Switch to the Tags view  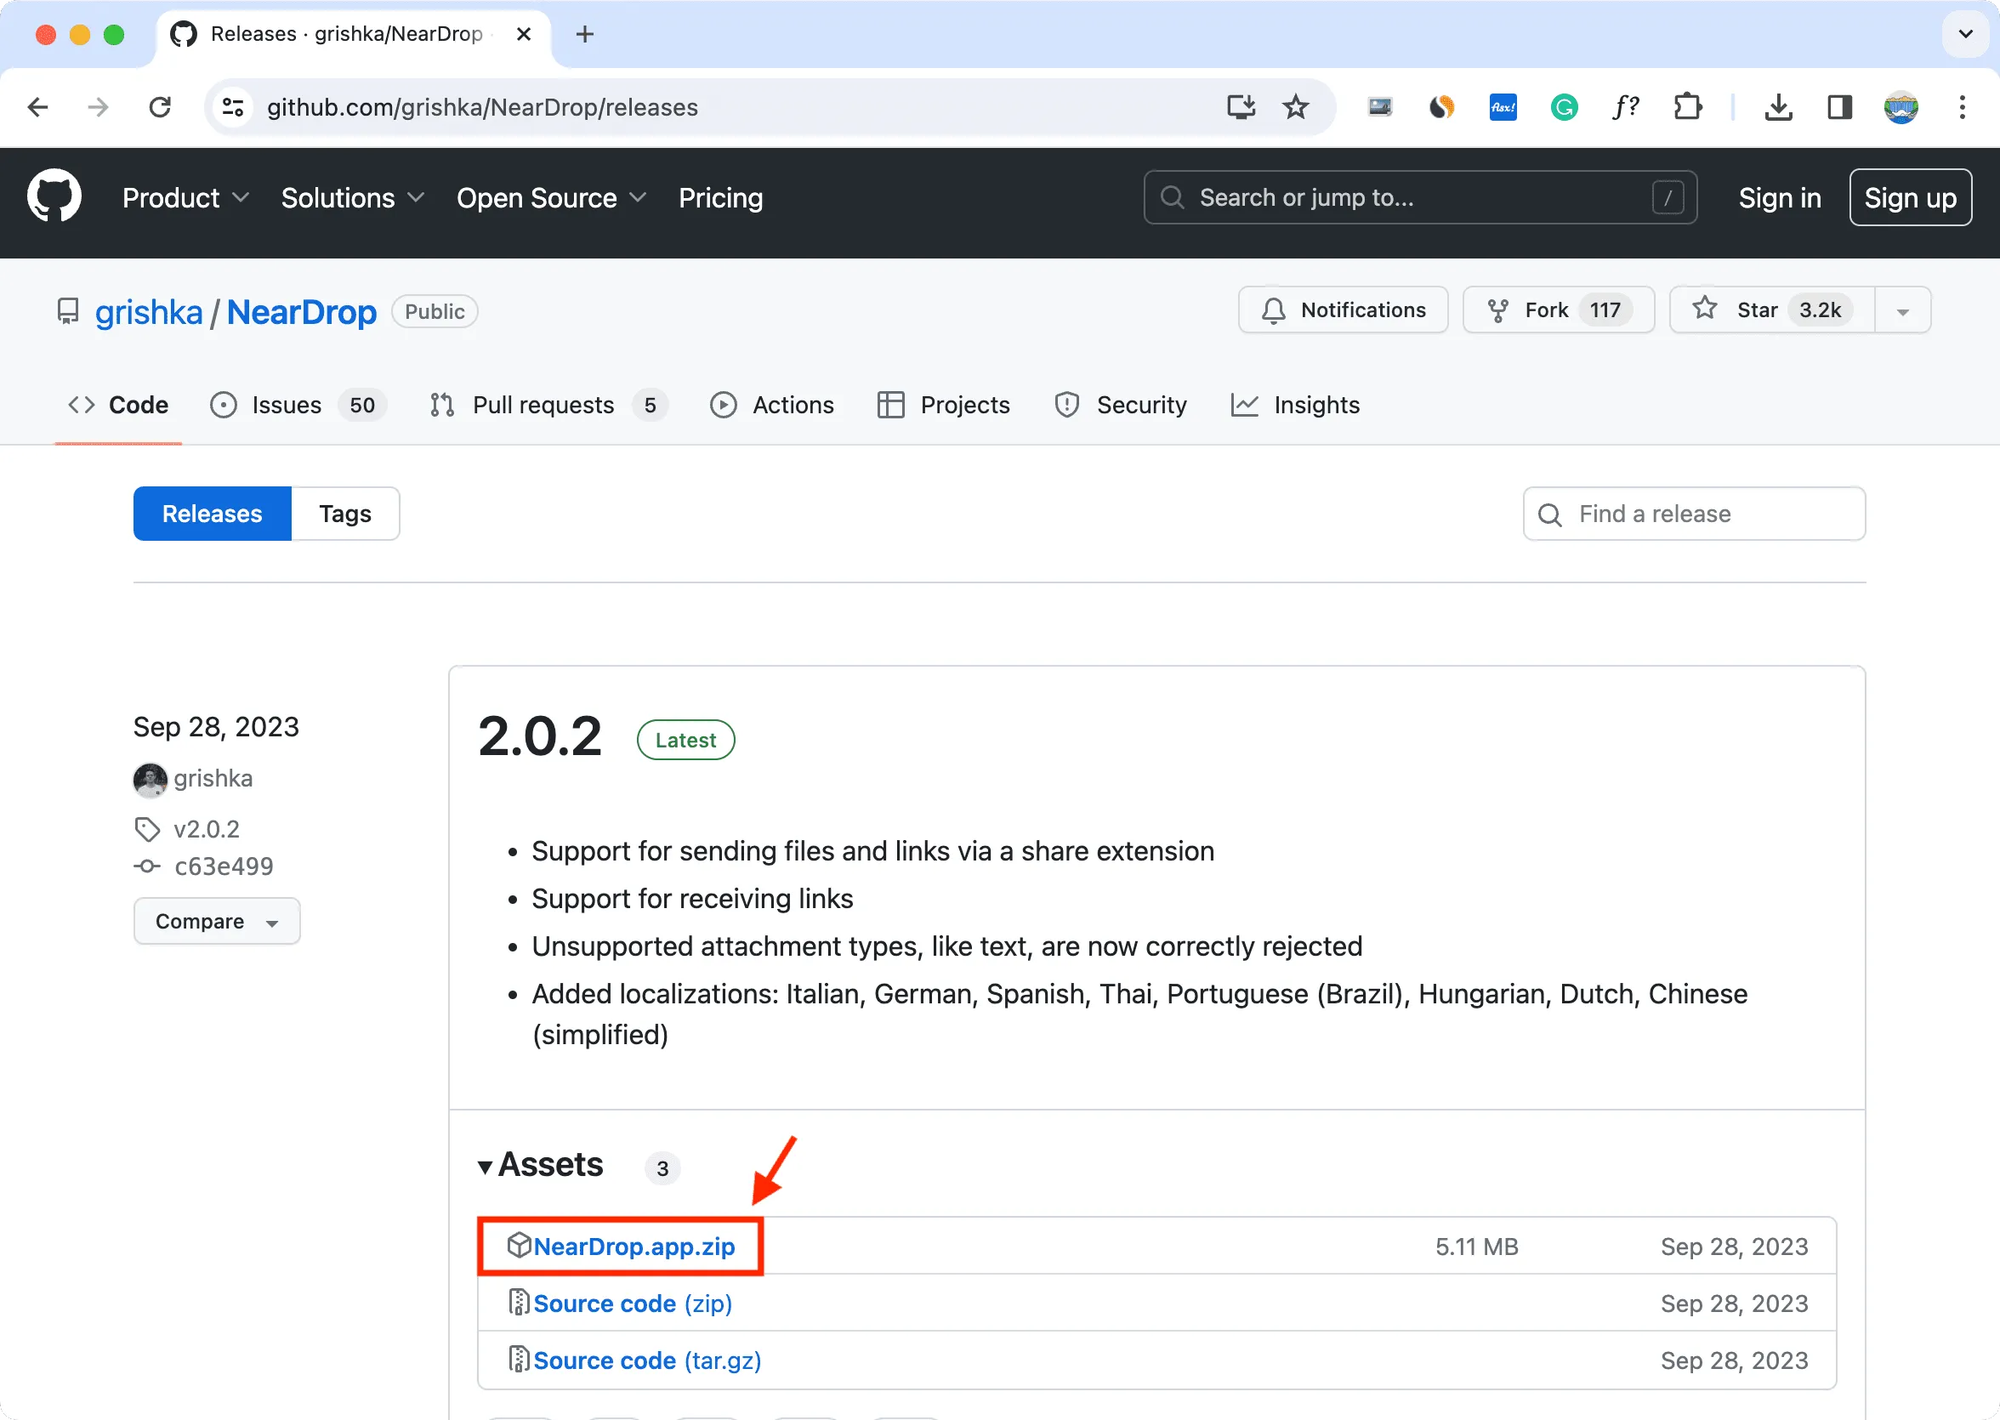pyautogui.click(x=345, y=514)
